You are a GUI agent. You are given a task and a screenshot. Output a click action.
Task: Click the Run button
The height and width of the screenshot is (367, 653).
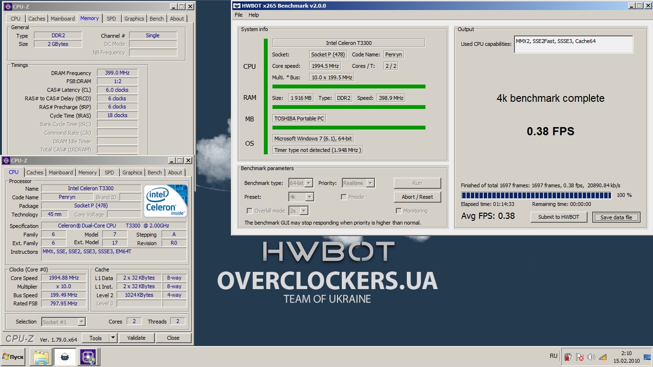(x=417, y=183)
